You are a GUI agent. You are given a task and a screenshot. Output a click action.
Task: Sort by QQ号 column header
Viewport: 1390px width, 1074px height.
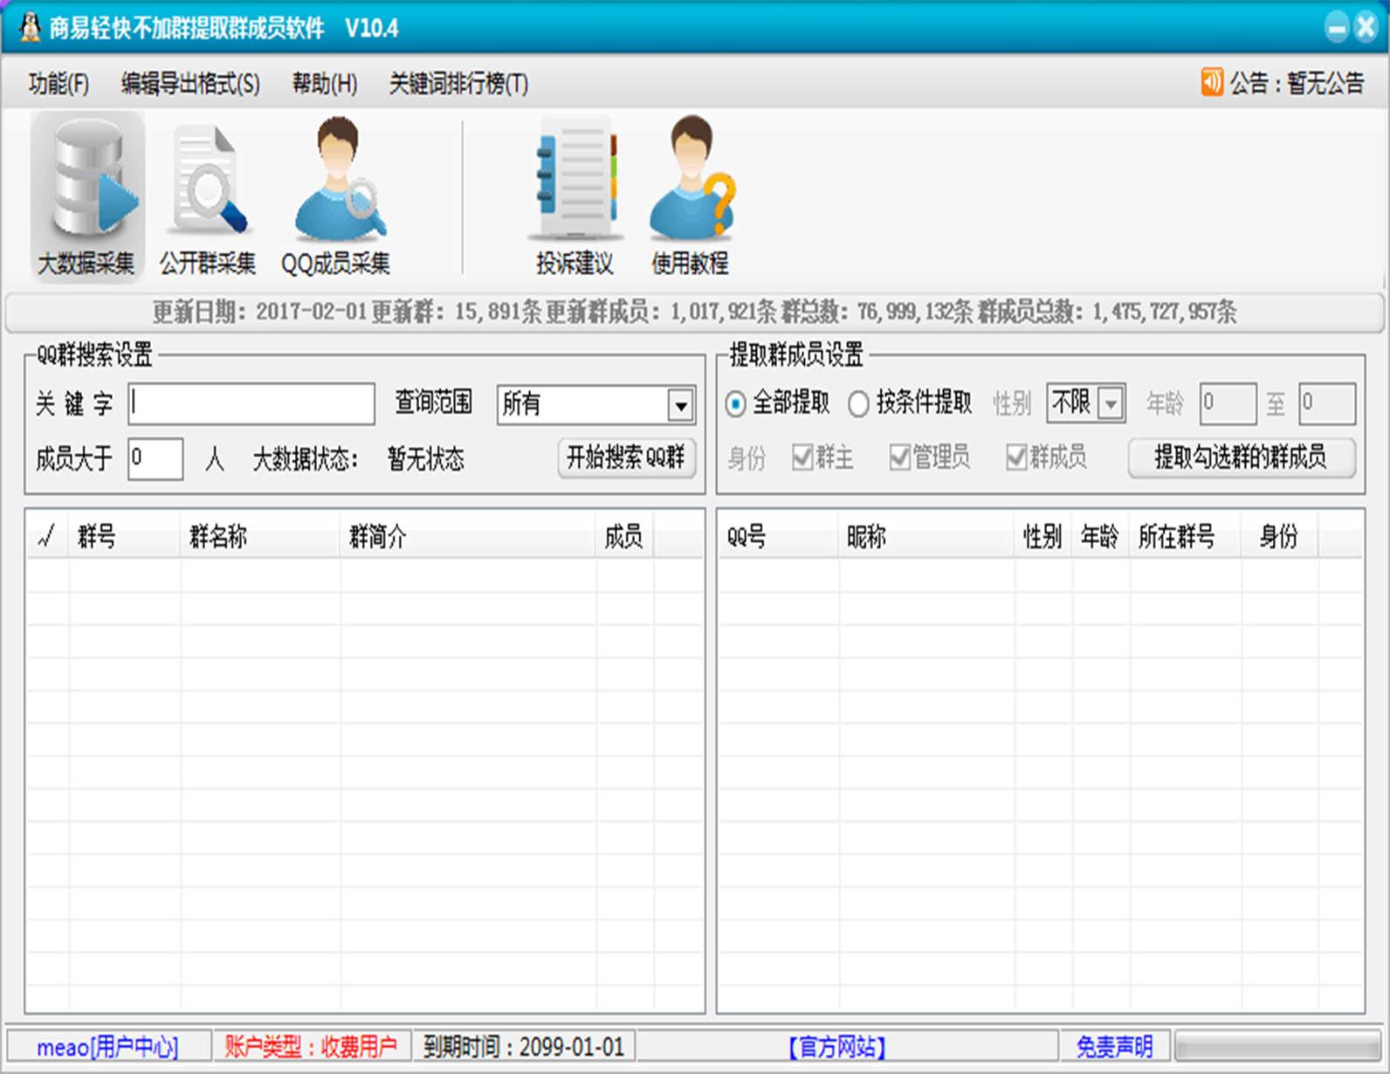[778, 536]
